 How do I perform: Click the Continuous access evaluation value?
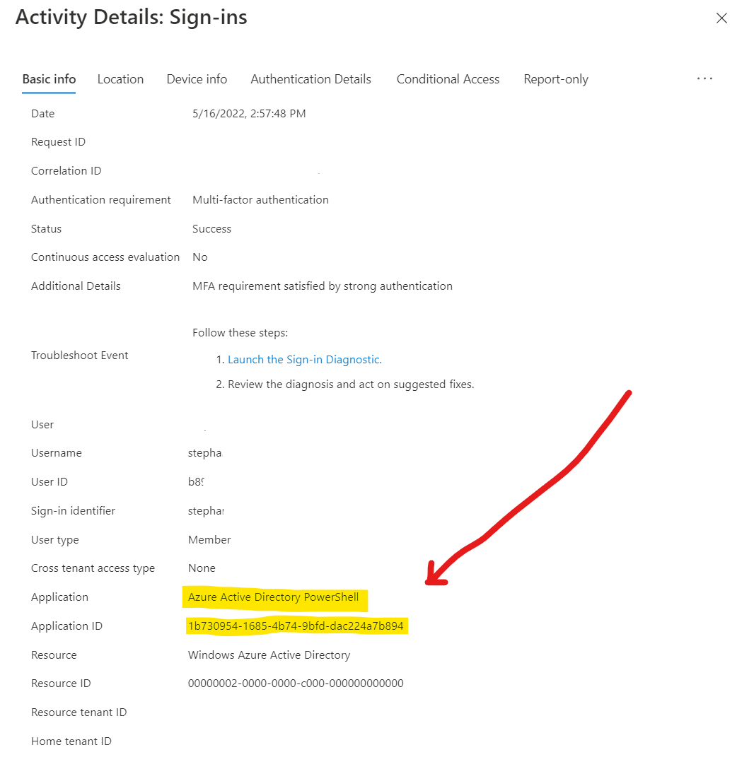tap(199, 257)
